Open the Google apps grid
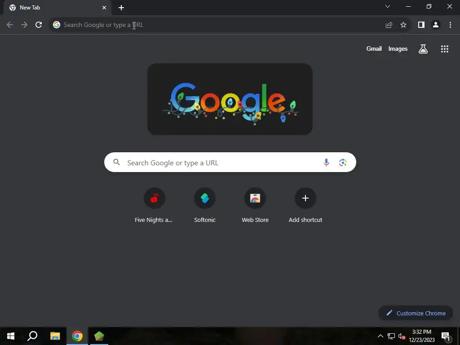 tap(445, 49)
